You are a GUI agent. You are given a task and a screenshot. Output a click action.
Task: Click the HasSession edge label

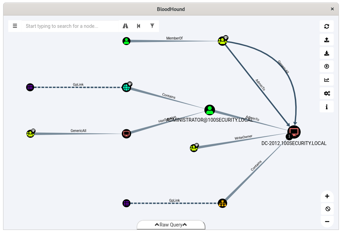(x=167, y=119)
